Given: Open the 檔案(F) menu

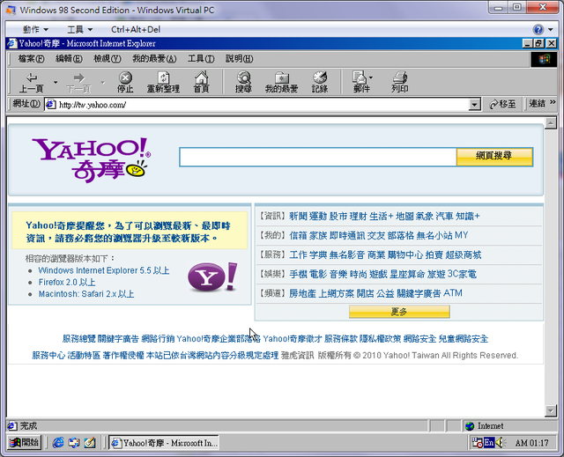Looking at the screenshot, I should pos(32,59).
